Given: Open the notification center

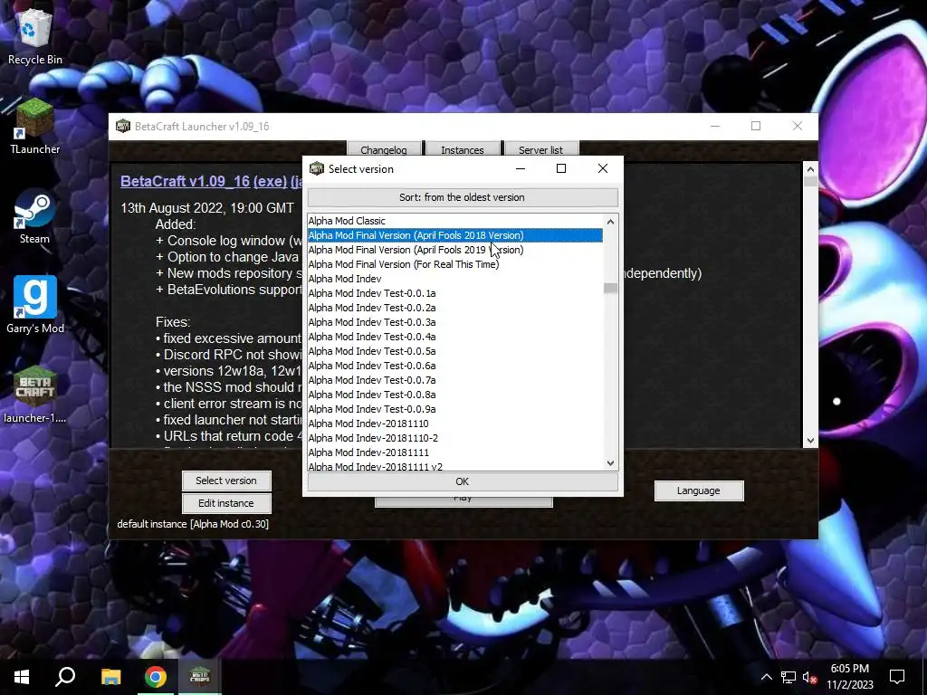Looking at the screenshot, I should click(x=897, y=677).
